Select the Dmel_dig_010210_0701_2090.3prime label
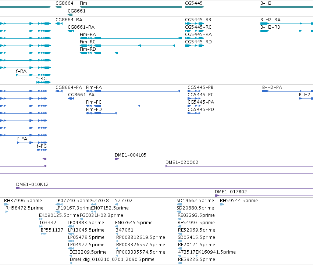Image resolution: width=313 pixels, height=265 pixels. point(112,259)
